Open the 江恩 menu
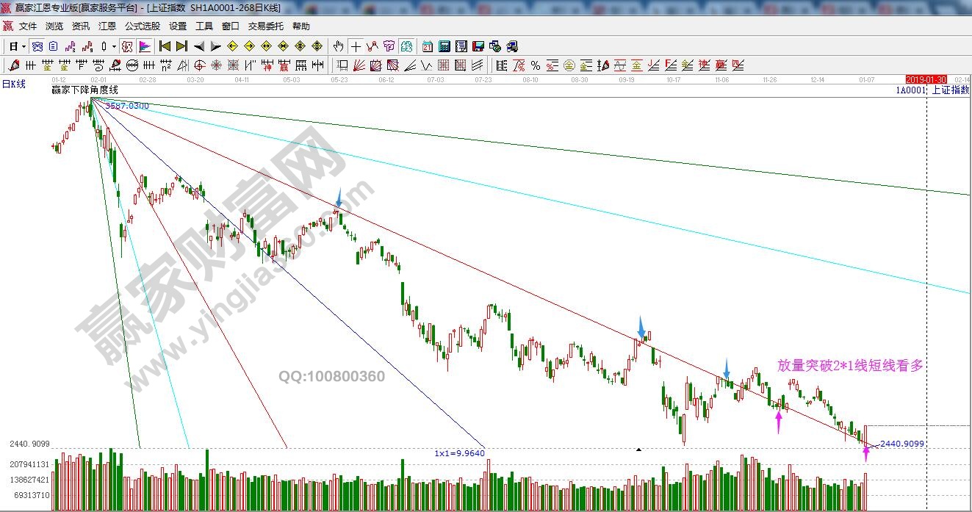 coord(107,26)
